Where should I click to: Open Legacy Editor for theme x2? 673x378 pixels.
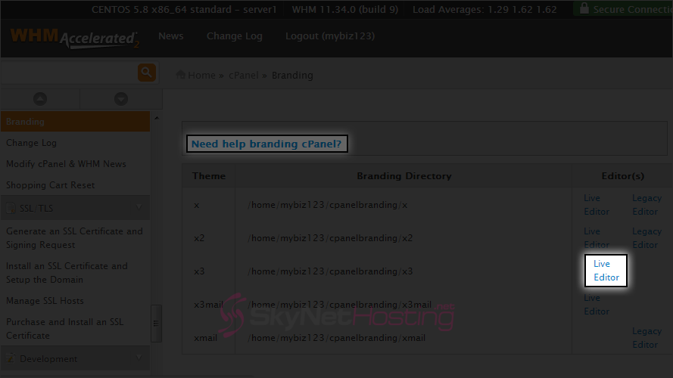647,238
